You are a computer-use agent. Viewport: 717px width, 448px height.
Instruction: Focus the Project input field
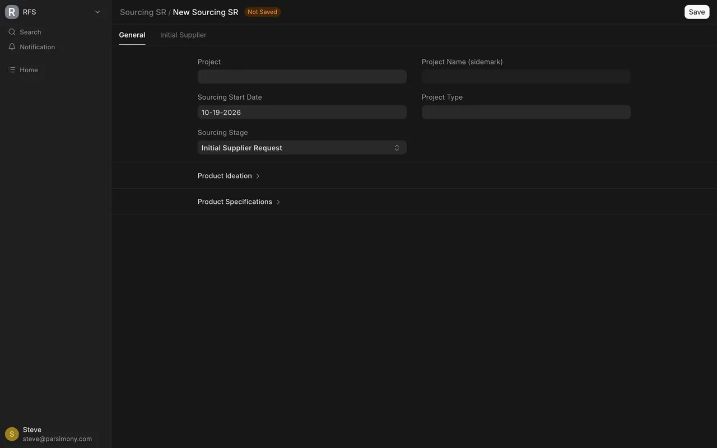point(302,77)
